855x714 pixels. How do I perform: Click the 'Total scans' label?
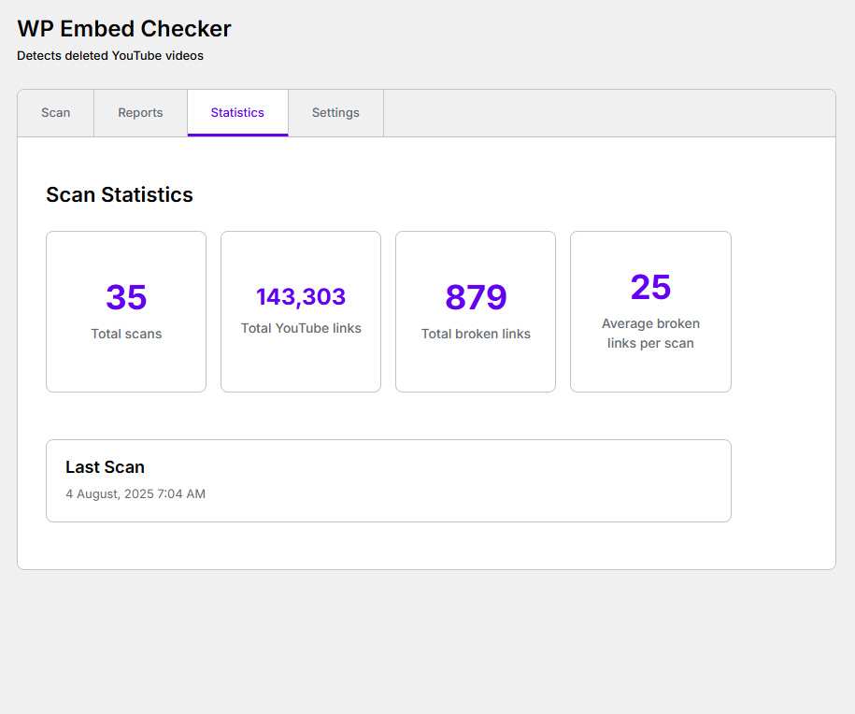(126, 334)
